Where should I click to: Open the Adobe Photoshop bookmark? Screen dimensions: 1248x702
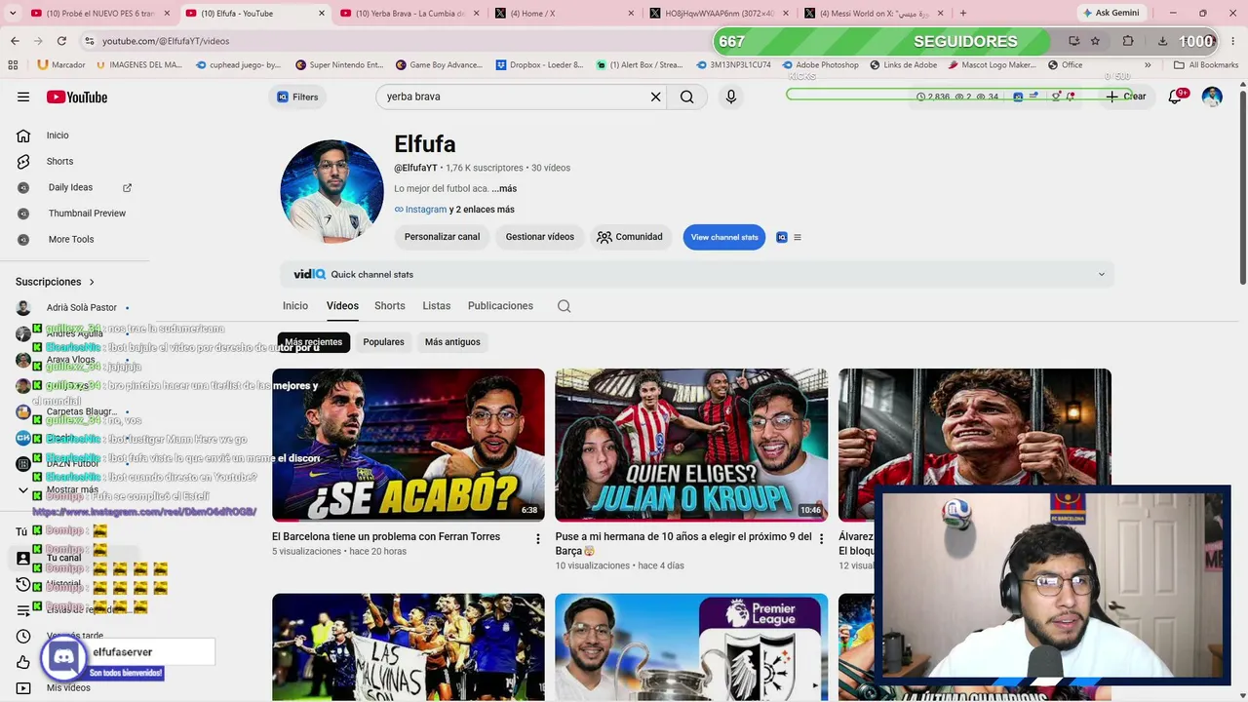(818, 65)
